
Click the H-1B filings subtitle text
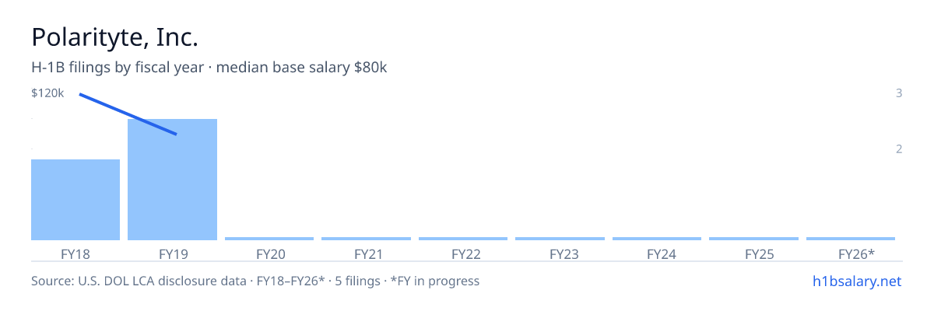209,68
